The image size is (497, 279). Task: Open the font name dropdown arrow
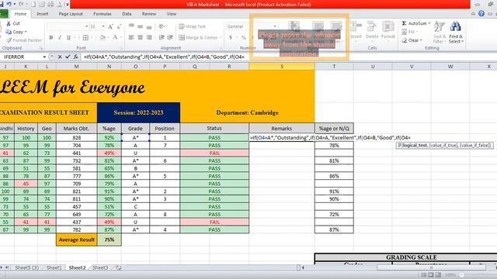pyautogui.click(x=86, y=26)
